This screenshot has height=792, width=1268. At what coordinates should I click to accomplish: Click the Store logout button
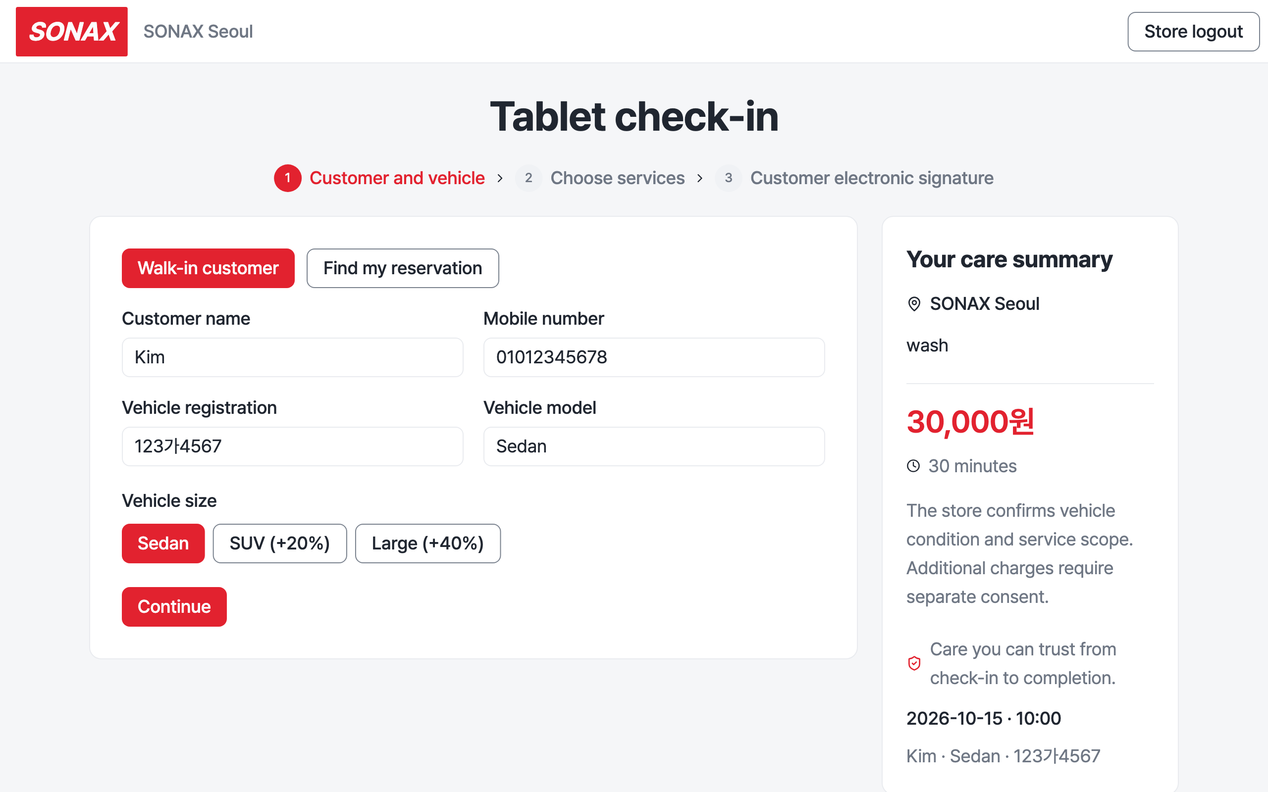coord(1193,31)
